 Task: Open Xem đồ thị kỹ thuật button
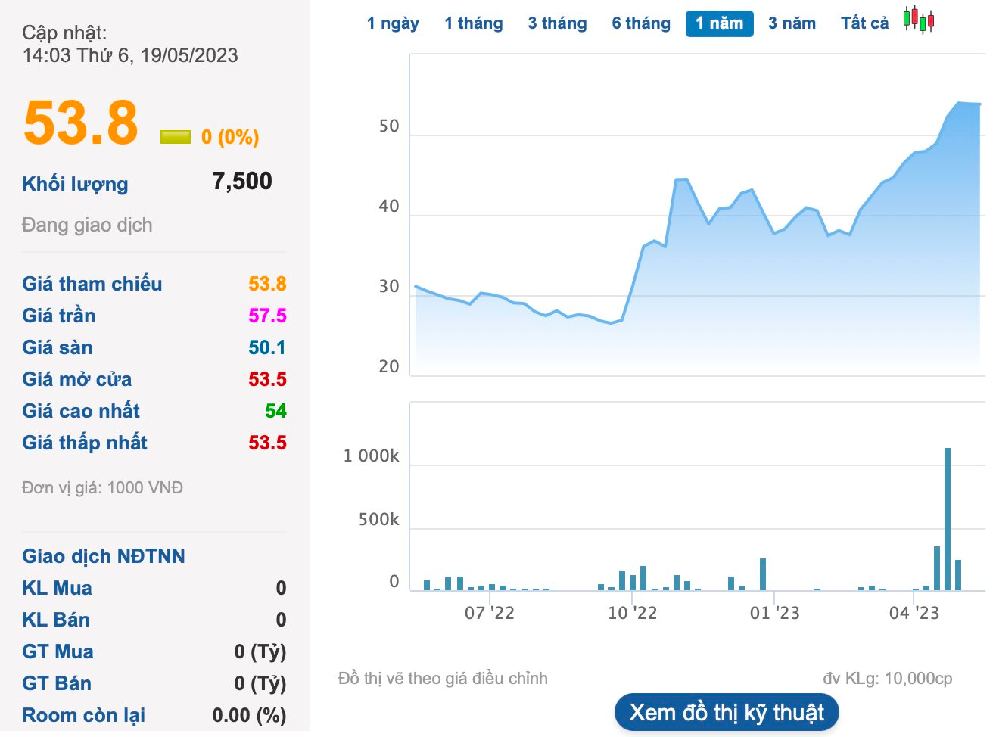point(727,713)
